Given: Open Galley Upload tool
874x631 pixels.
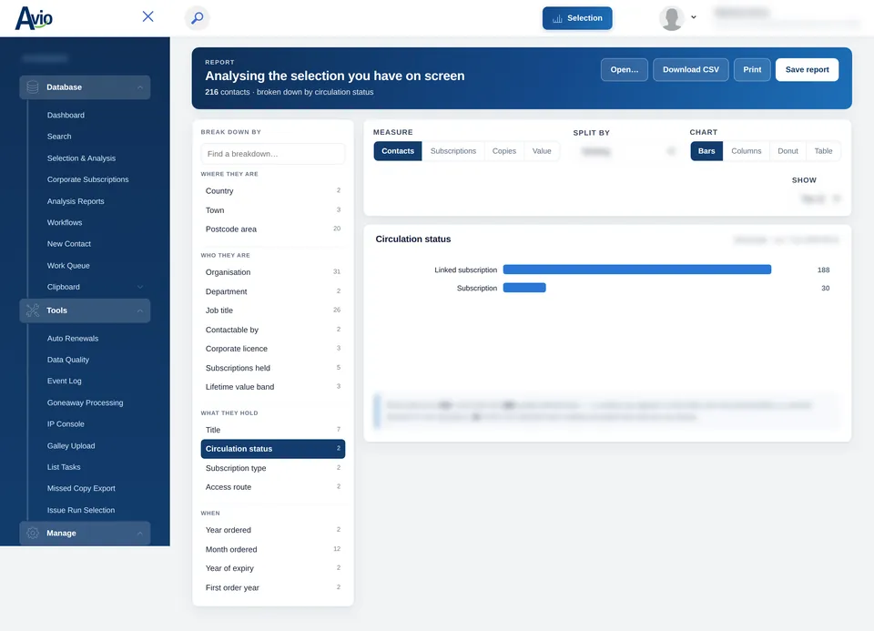Looking at the screenshot, I should [x=71, y=446].
